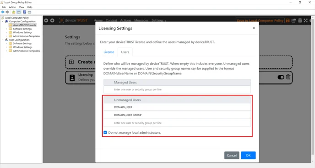Click the scrollbar down arrow at right edge
This screenshot has width=315, height=168.
pyautogui.click(x=313, y=162)
